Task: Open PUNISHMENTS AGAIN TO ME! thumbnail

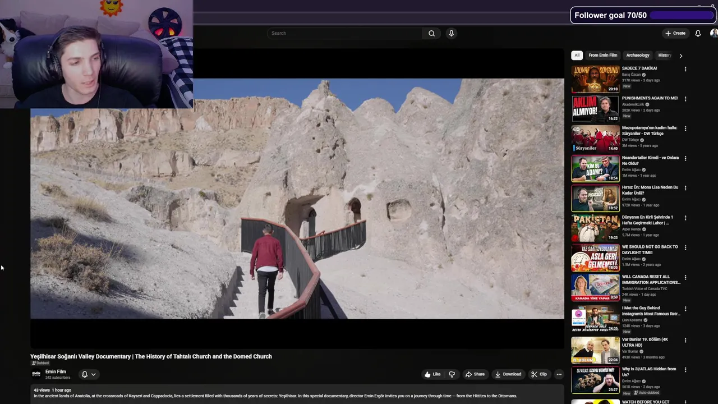Action: point(595,108)
